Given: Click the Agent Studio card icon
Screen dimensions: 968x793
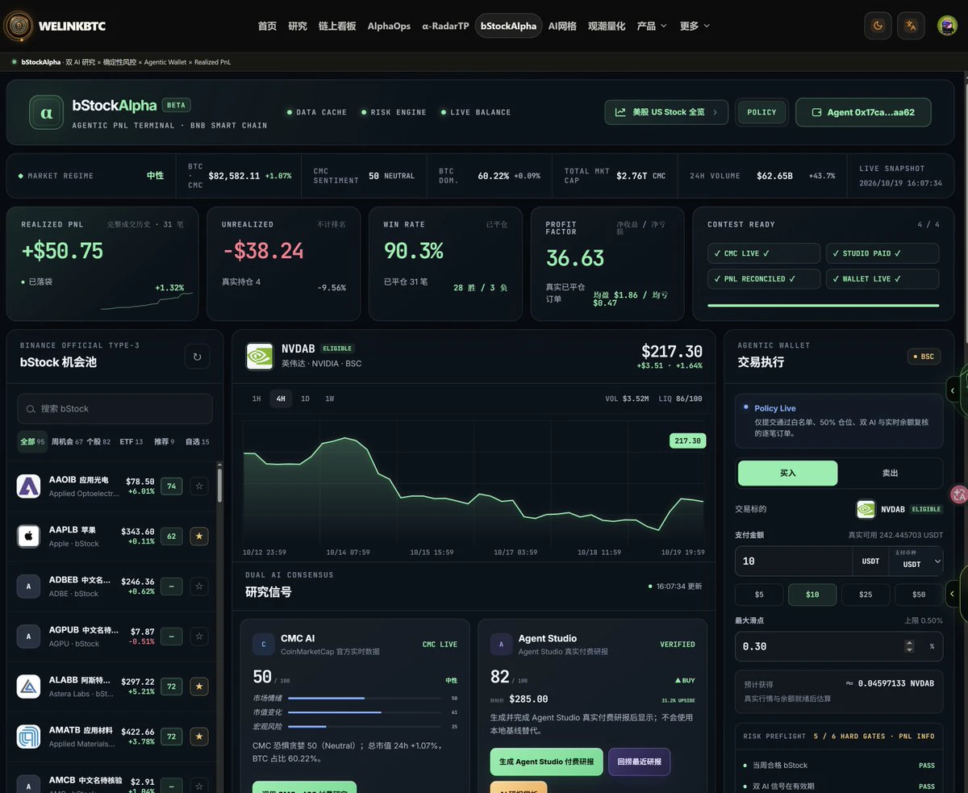Looking at the screenshot, I should pyautogui.click(x=501, y=644).
